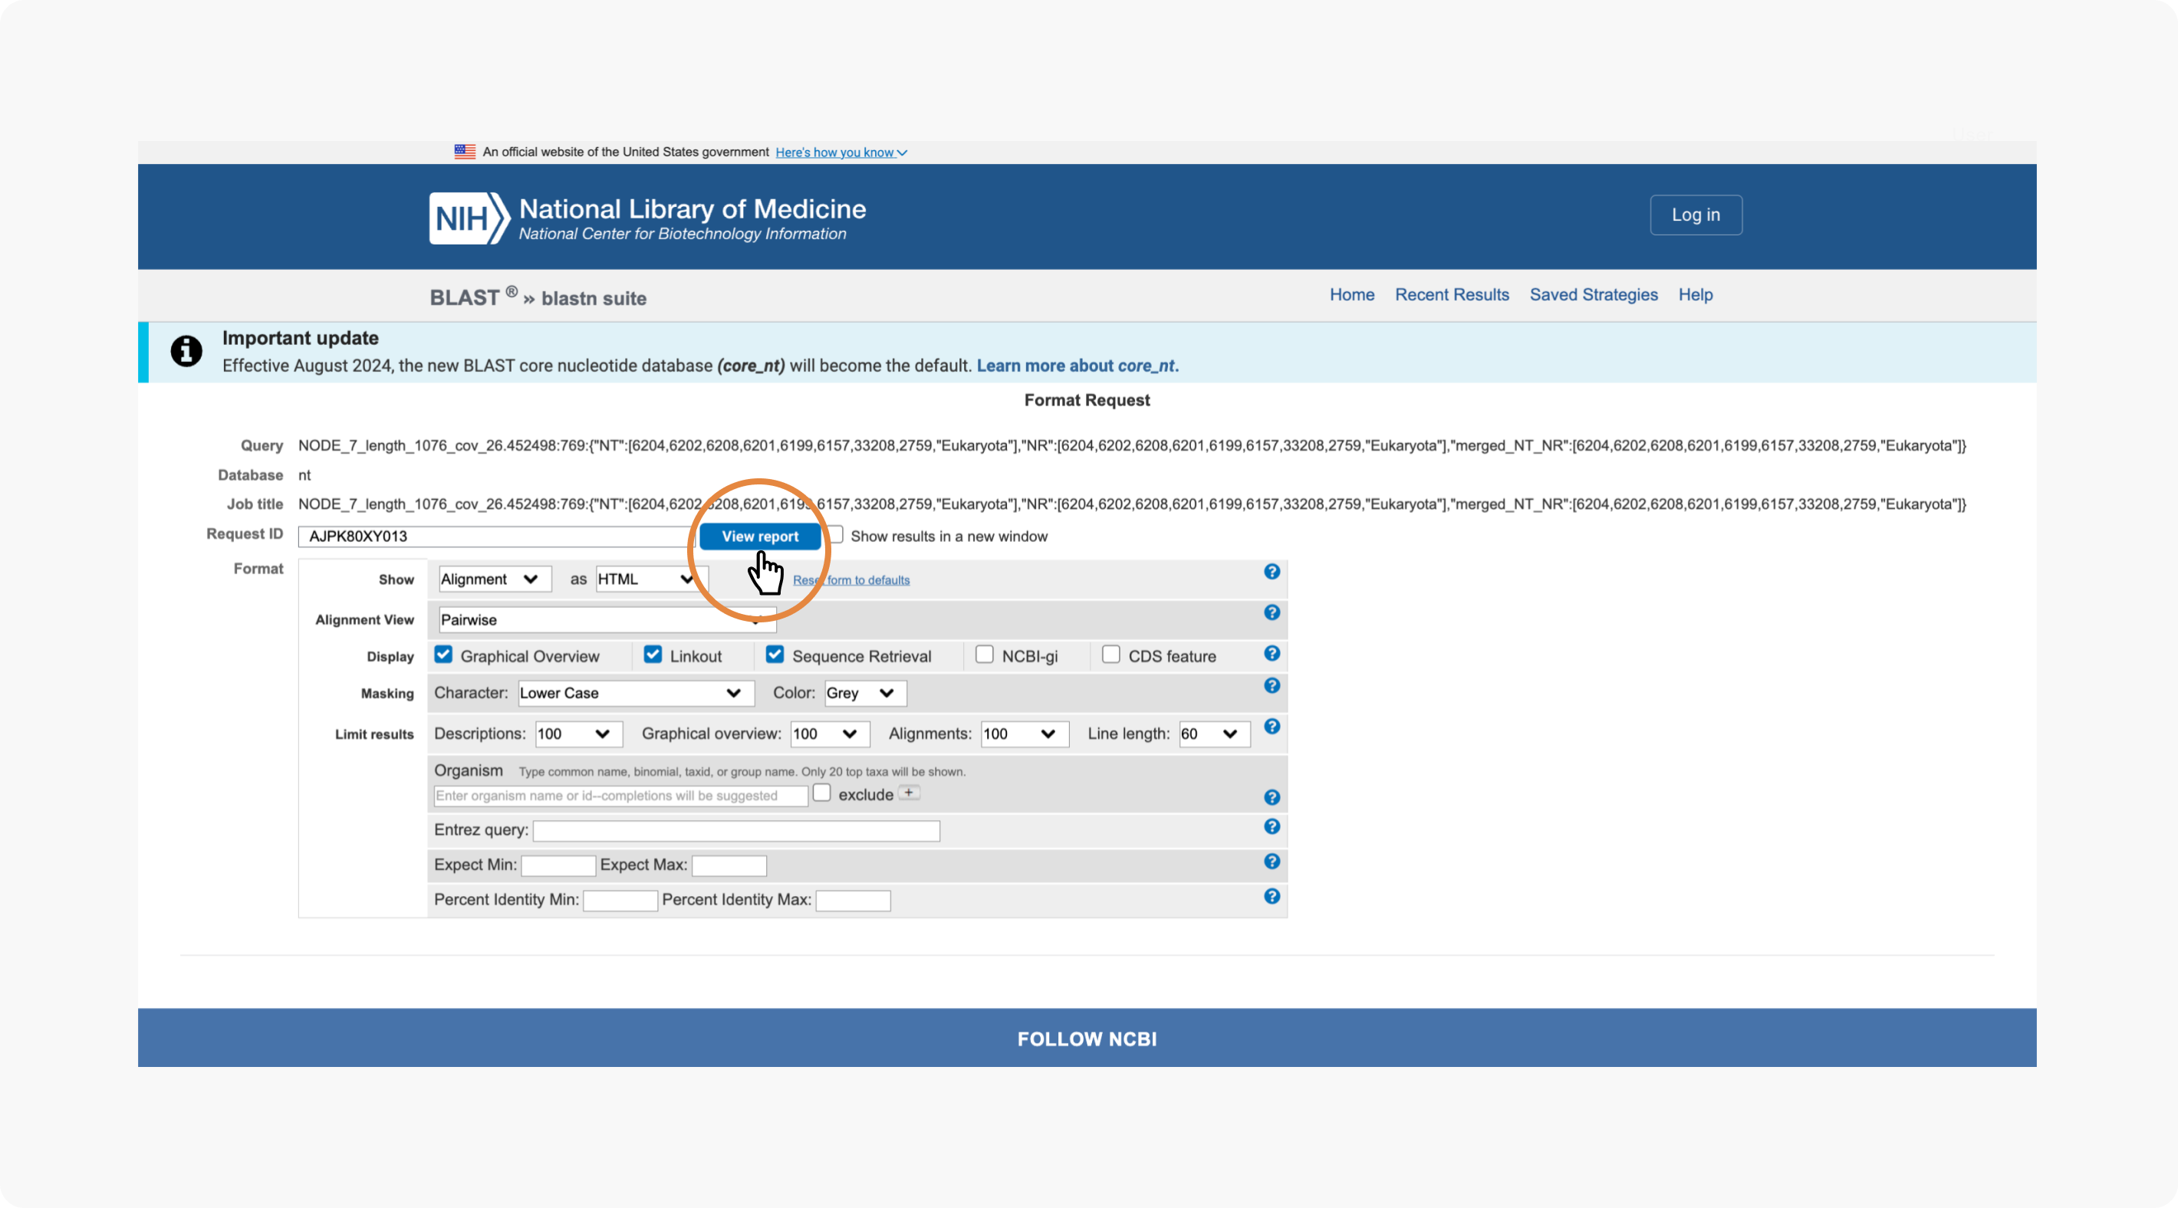Open help icon for Alignment View row
The height and width of the screenshot is (1208, 2178).
[x=1272, y=612]
